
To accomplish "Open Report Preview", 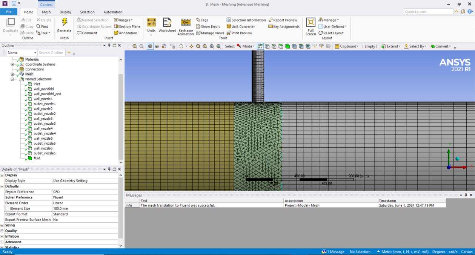I will (283, 20).
